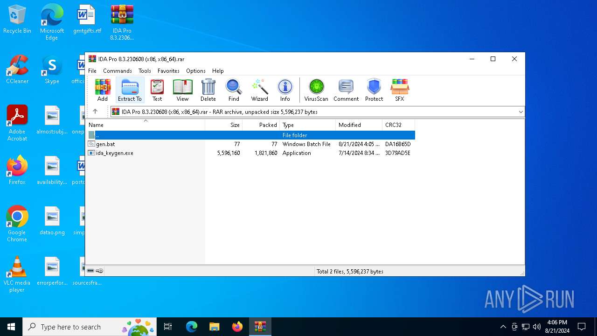Launch the Wizard tool
Viewport: 597px width, 336px height.
point(260,90)
